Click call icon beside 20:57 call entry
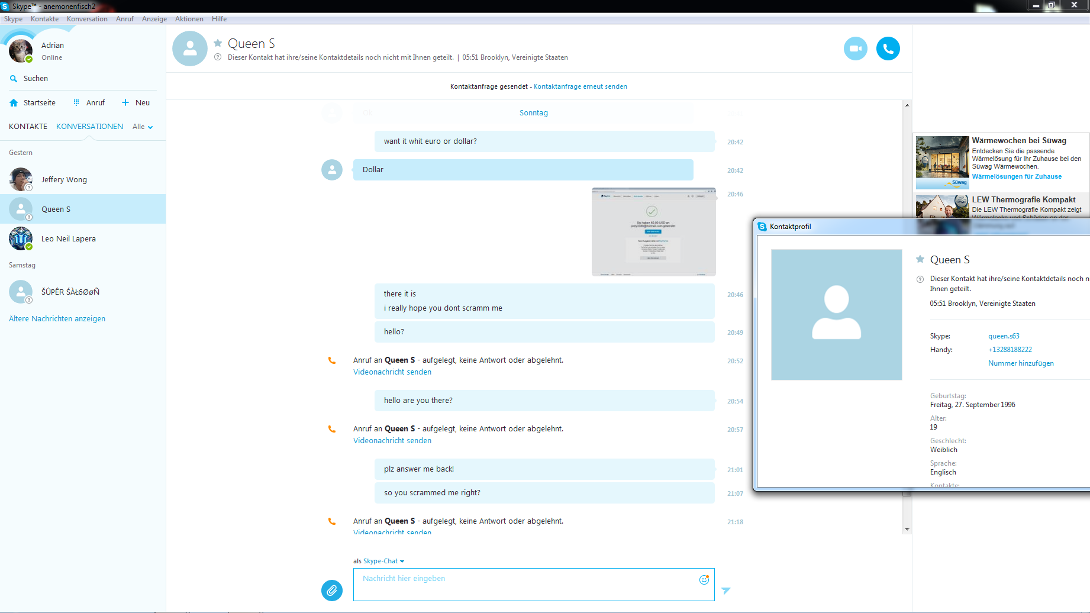Viewport: 1090px width, 613px height. click(332, 429)
